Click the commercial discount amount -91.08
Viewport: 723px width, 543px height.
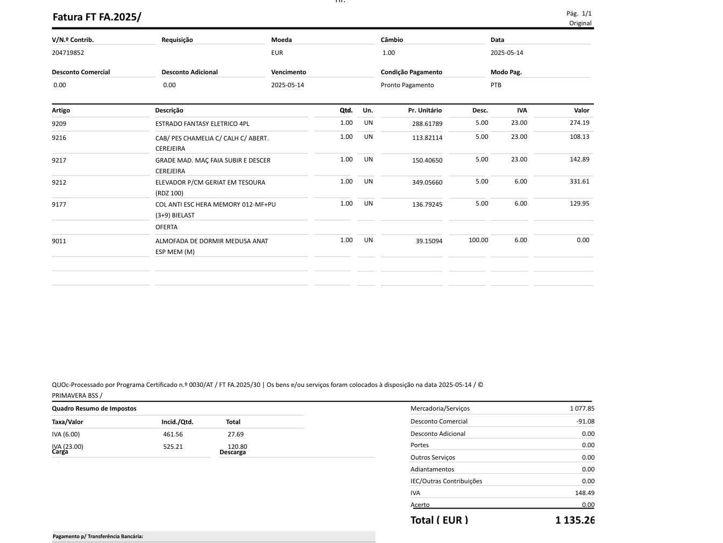pos(585,421)
